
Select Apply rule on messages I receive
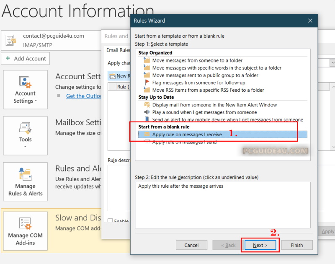pyautogui.click(x=187, y=135)
